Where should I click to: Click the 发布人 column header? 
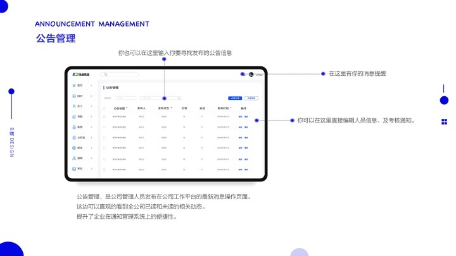click(x=141, y=108)
